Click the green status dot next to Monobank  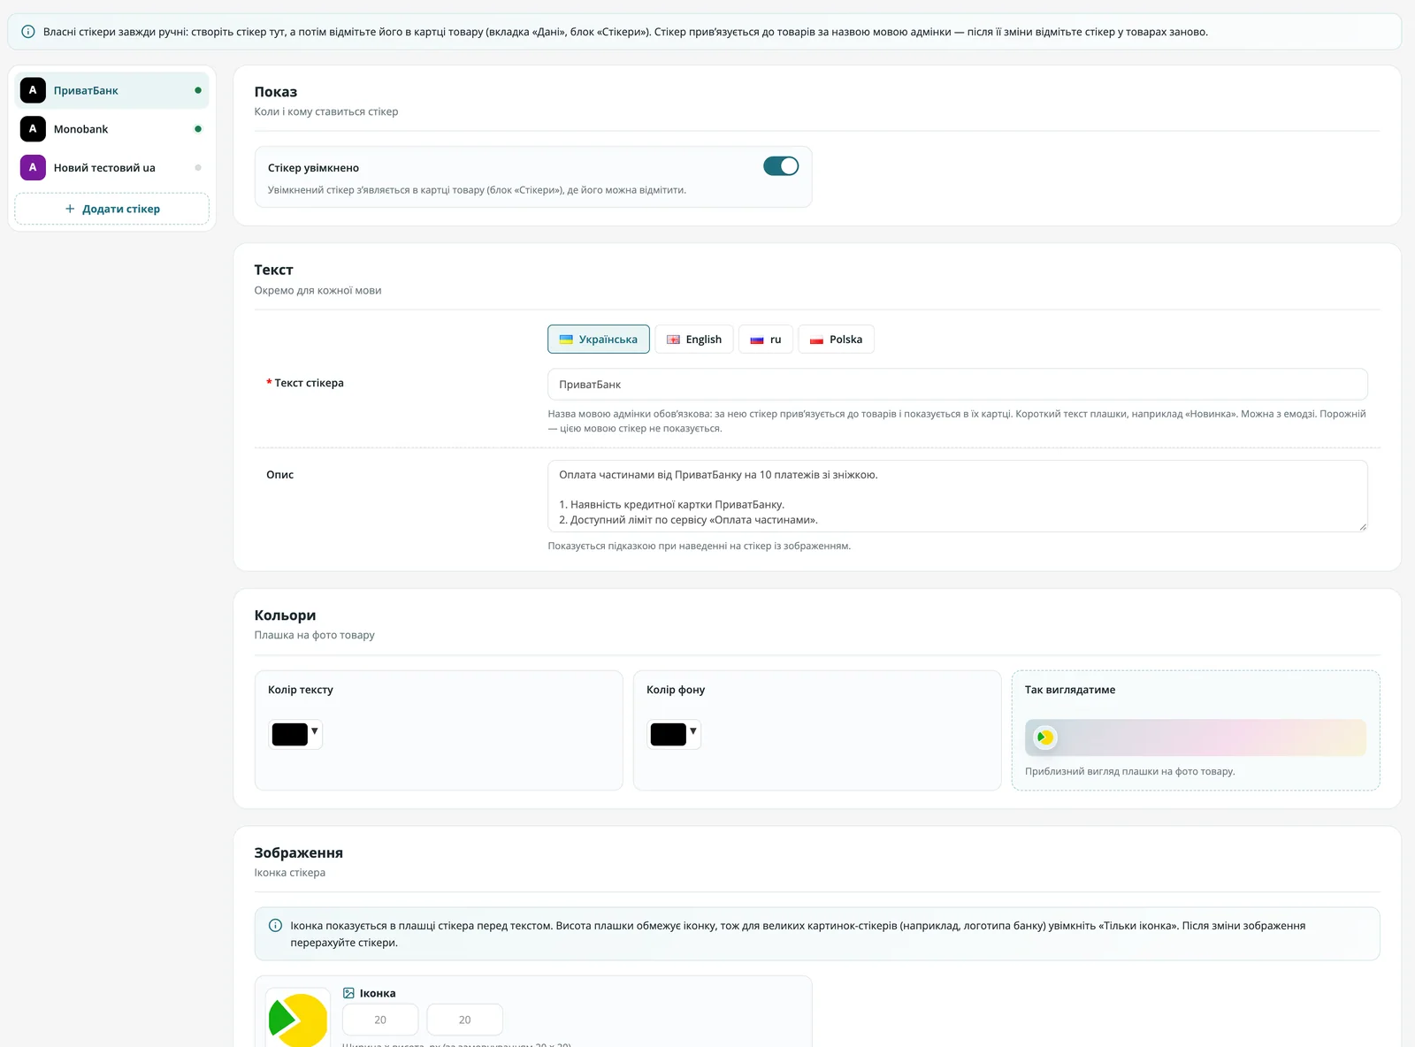coord(198,129)
